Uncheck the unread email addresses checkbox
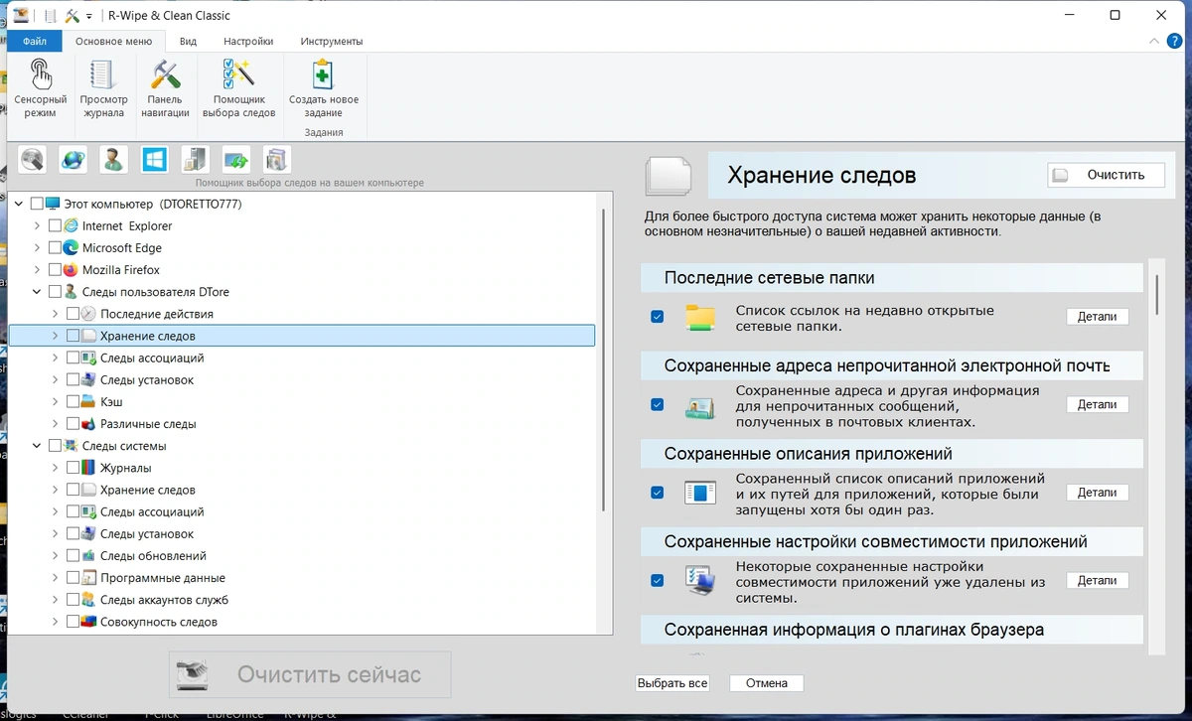 [657, 404]
